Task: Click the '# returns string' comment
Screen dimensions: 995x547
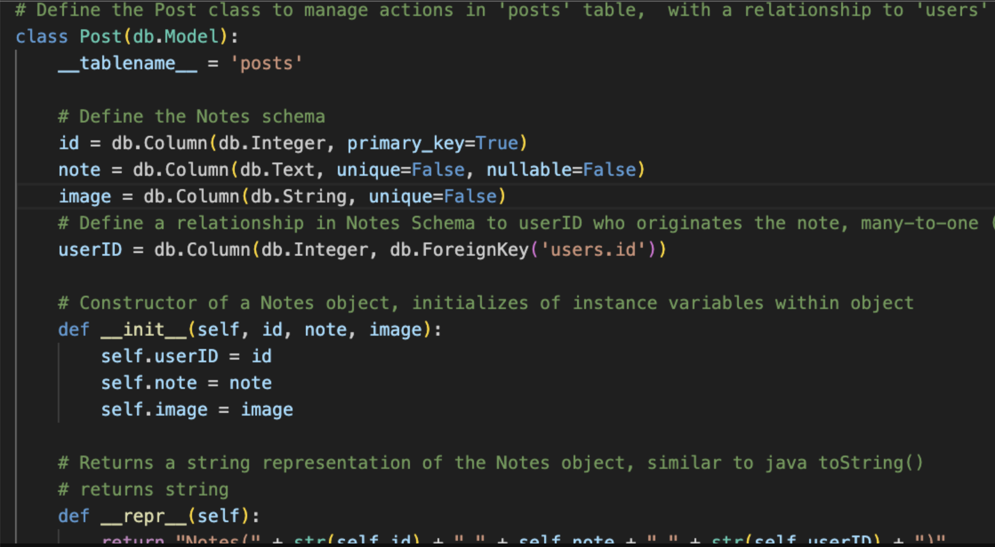Action: 143,489
